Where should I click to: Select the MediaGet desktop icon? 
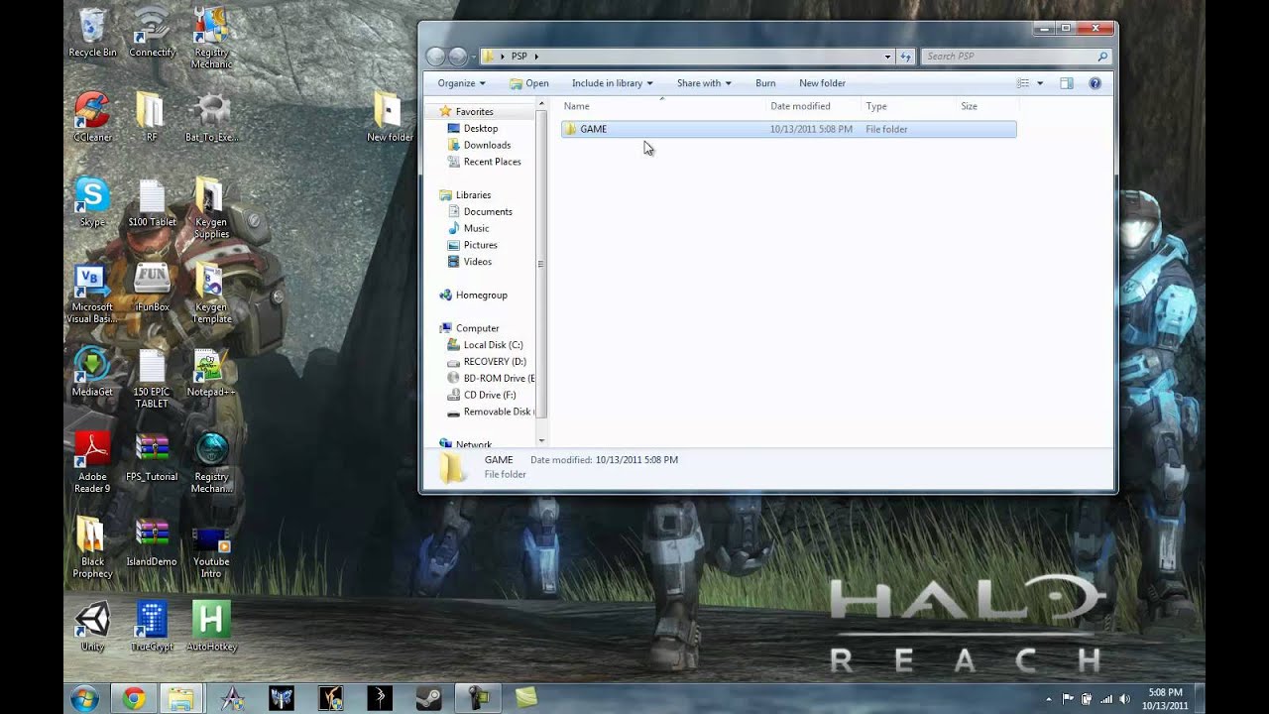click(92, 373)
